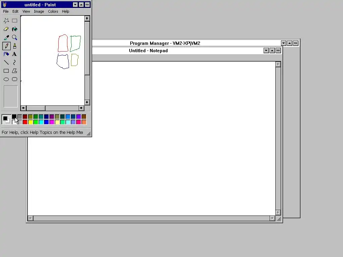Choose the Polygon shape tool
The height and width of the screenshot is (257, 343).
click(15, 71)
